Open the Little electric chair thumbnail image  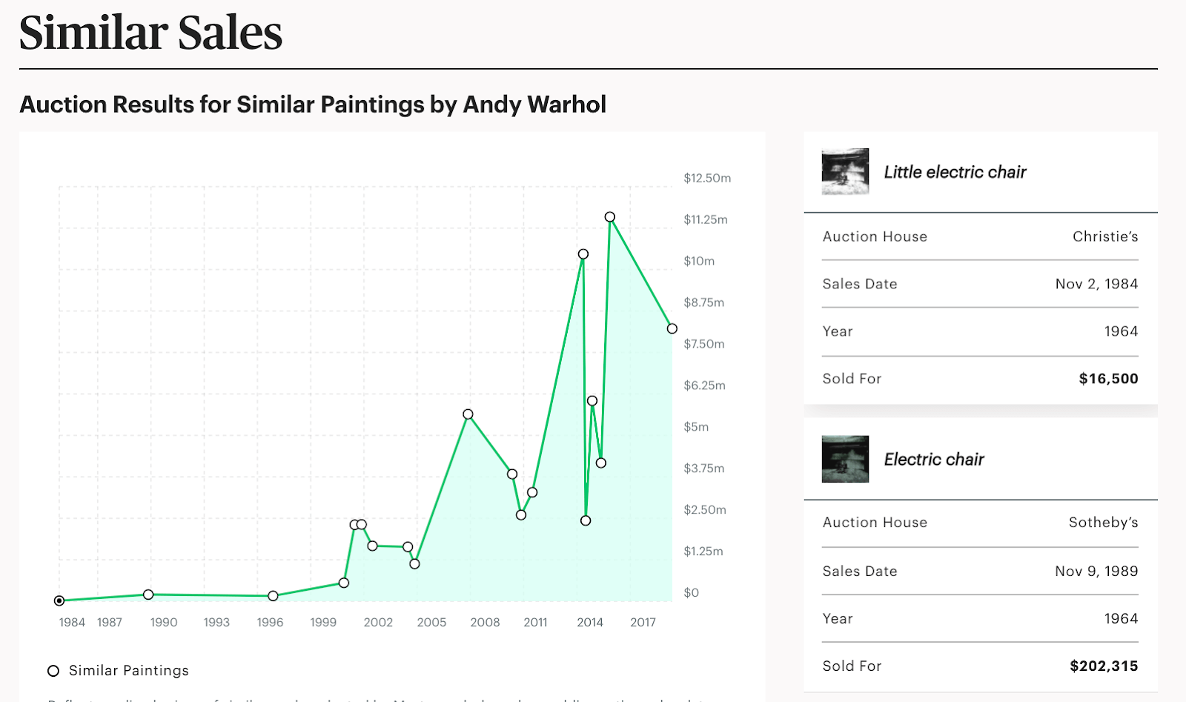(845, 171)
